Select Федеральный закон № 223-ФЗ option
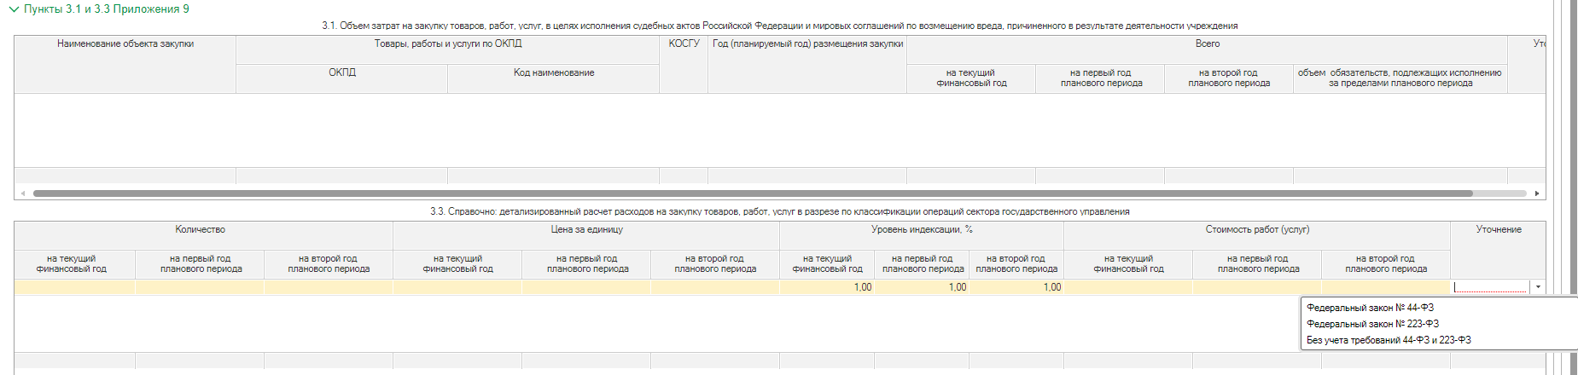Image resolution: width=1578 pixels, height=375 pixels. (x=1372, y=324)
